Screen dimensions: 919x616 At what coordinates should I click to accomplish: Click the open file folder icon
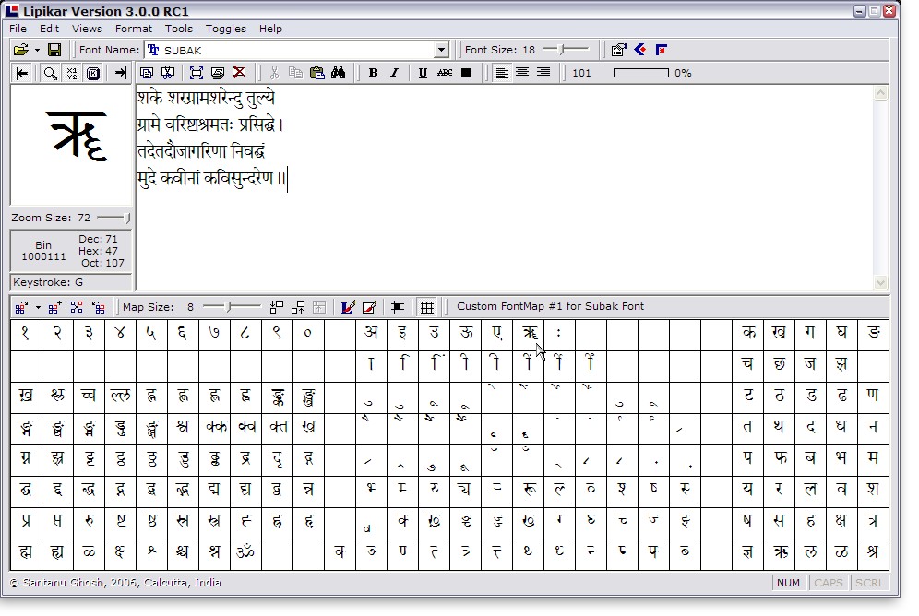point(20,51)
